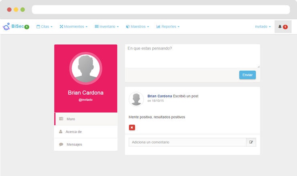Click the green badge next to BiSec

(27, 27)
